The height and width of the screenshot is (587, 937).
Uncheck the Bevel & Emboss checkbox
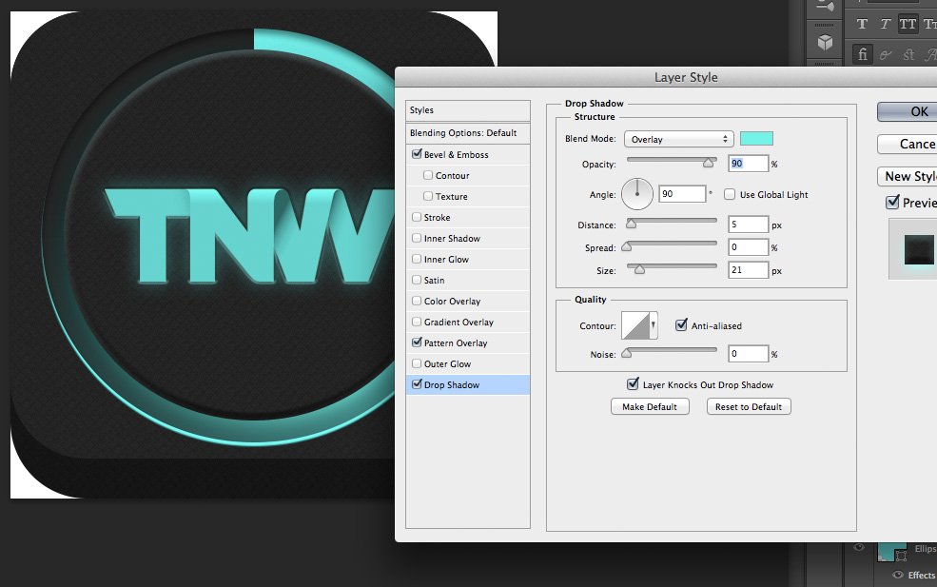(417, 154)
